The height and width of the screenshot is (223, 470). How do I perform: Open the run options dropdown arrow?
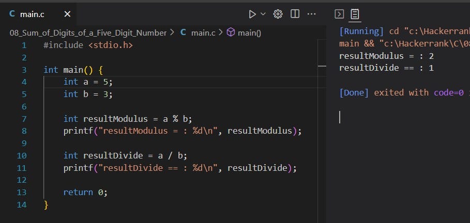click(263, 14)
